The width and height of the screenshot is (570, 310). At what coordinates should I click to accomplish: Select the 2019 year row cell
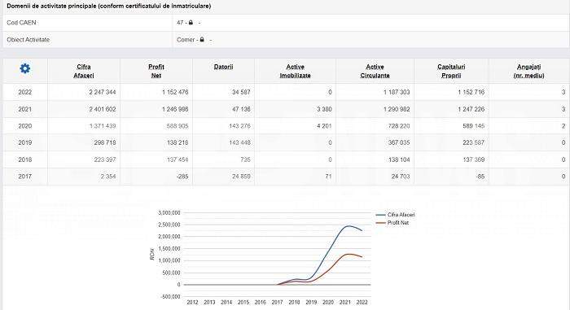click(x=25, y=143)
